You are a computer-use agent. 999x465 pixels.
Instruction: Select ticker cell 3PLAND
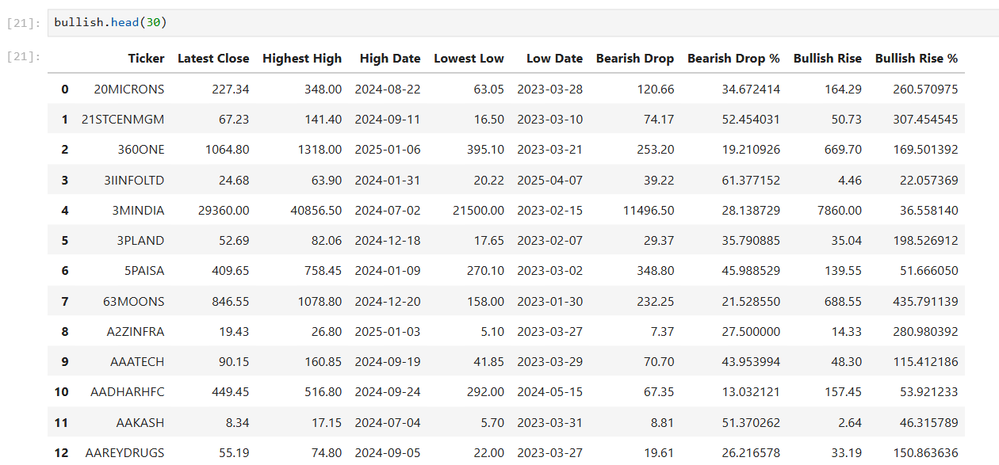[140, 241]
